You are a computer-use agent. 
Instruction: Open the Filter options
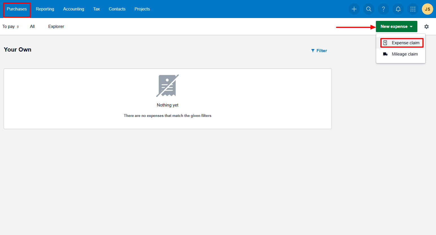point(319,50)
